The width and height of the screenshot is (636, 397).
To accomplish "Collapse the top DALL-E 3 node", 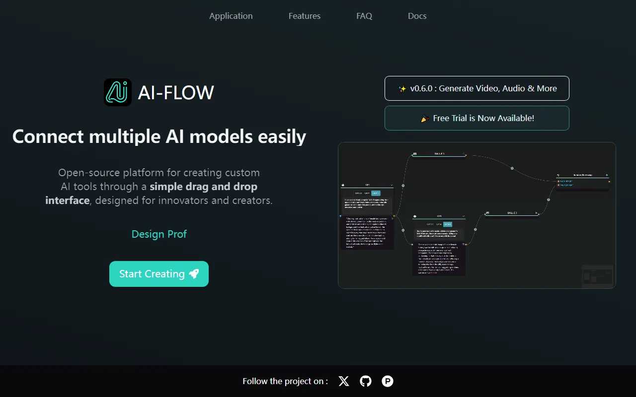I will click(464, 154).
